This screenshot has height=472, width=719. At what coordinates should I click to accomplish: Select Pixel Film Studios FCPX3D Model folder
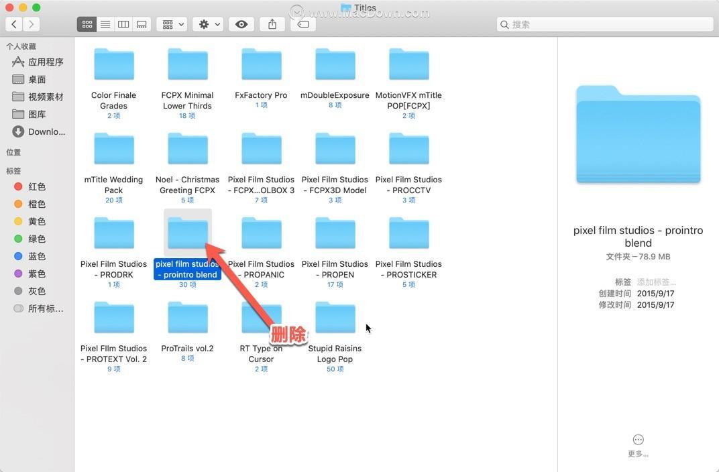[335, 149]
